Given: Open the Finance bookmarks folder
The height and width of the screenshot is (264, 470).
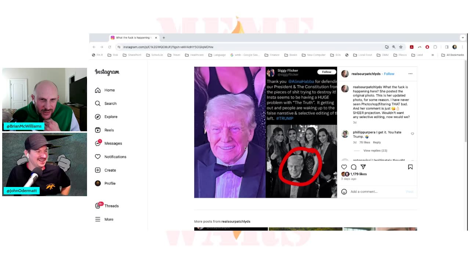Looking at the screenshot, I should point(272,55).
